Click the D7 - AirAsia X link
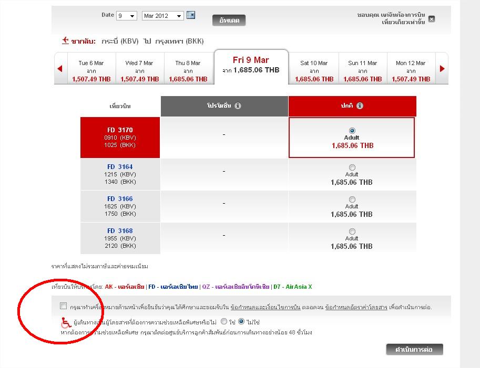480x368 pixels. [x=293, y=287]
